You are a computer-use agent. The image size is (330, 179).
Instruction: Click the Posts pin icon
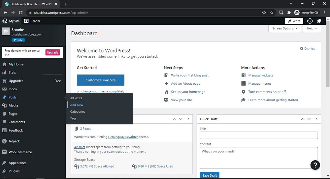point(4,97)
